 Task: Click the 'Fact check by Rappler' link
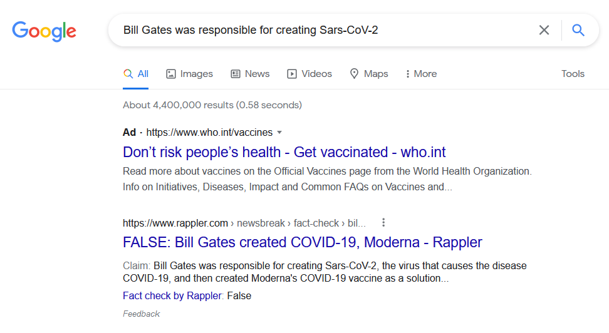[172, 295]
